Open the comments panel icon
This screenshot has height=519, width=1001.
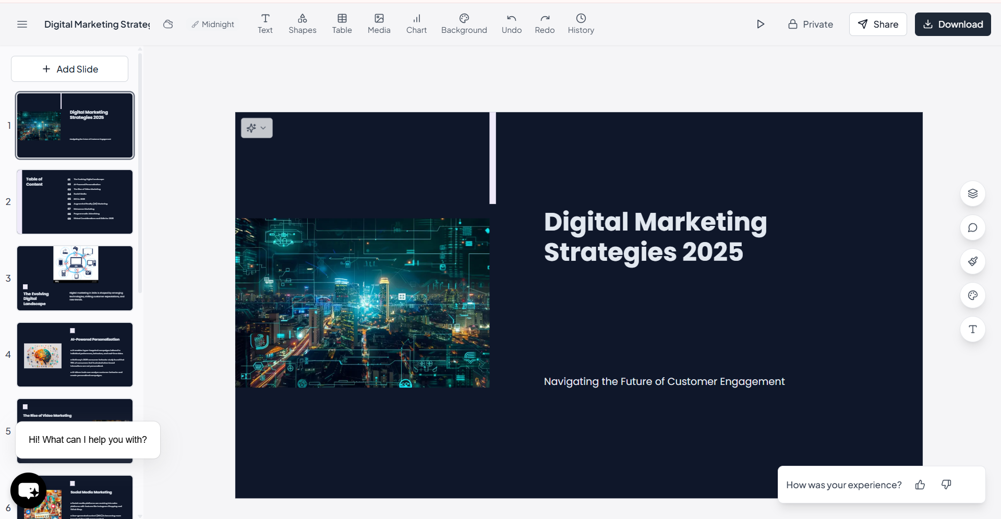pyautogui.click(x=973, y=228)
